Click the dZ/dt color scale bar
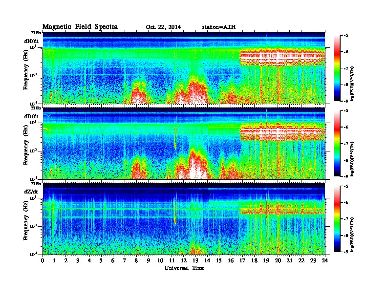387x299 pixels. tap(337, 219)
